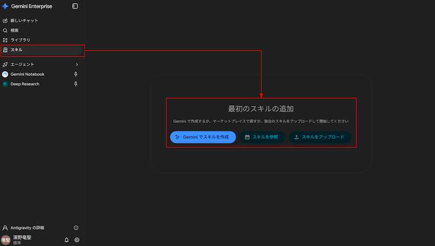This screenshot has width=435, height=246.
Task: Open Deep Research agent
Action: (42, 84)
